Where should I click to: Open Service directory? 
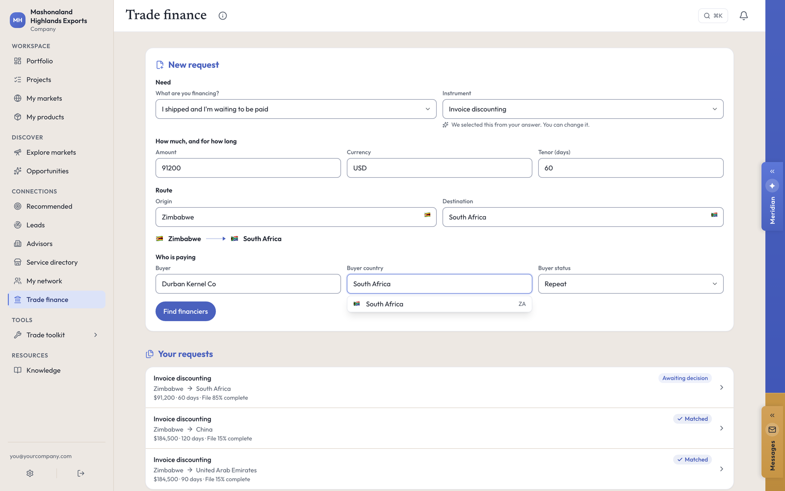point(57,262)
